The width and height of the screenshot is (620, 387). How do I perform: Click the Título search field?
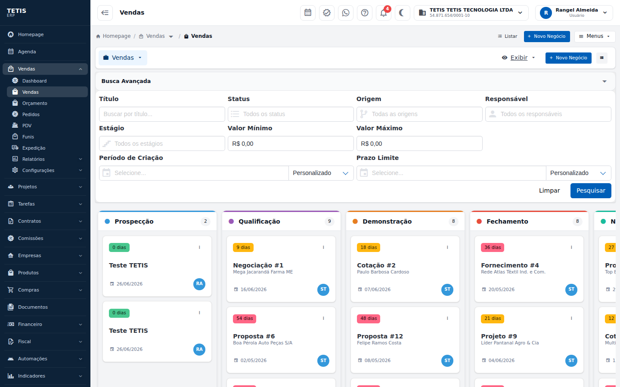point(162,114)
